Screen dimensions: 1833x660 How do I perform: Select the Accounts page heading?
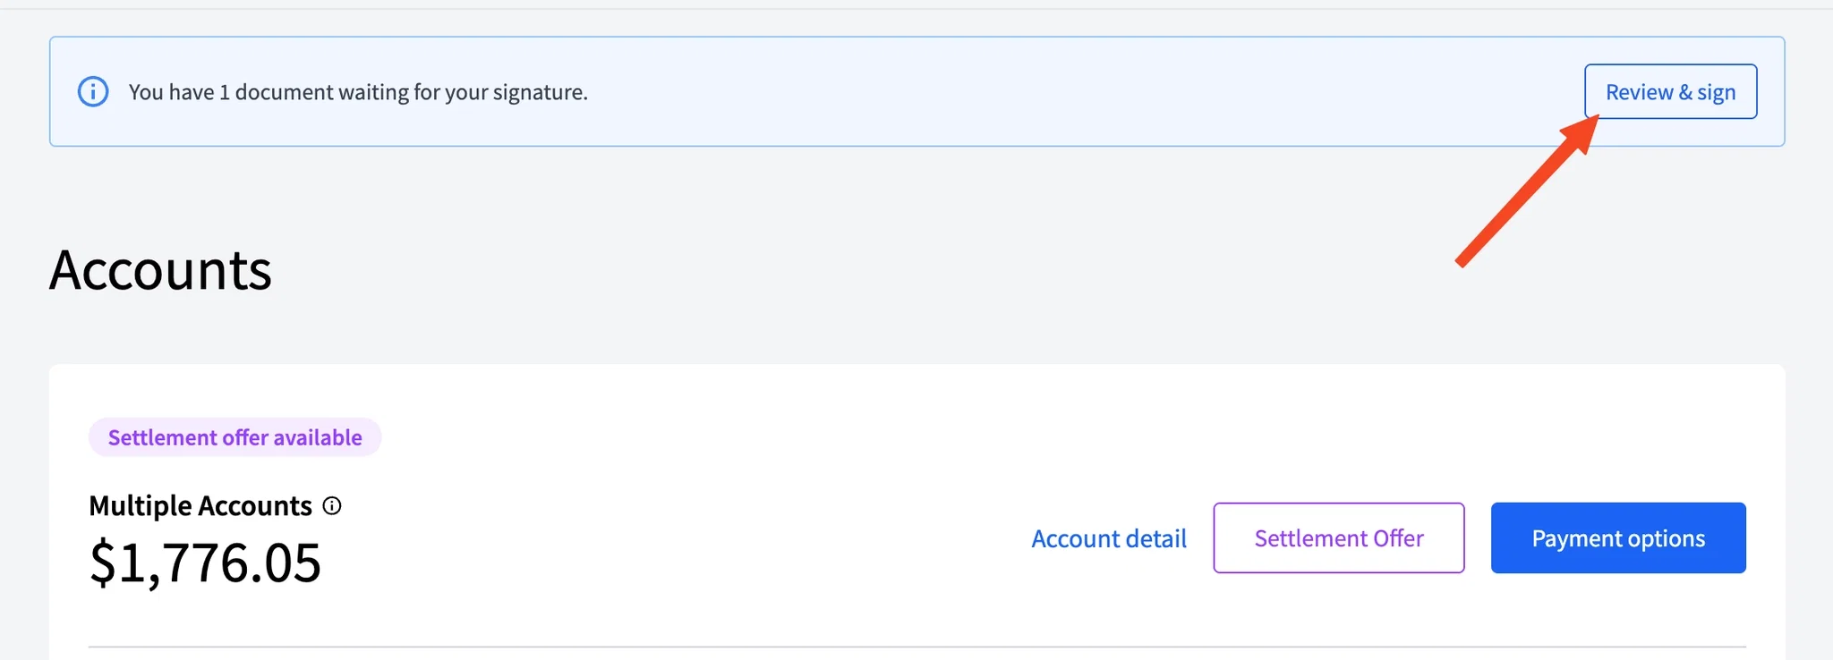[160, 270]
